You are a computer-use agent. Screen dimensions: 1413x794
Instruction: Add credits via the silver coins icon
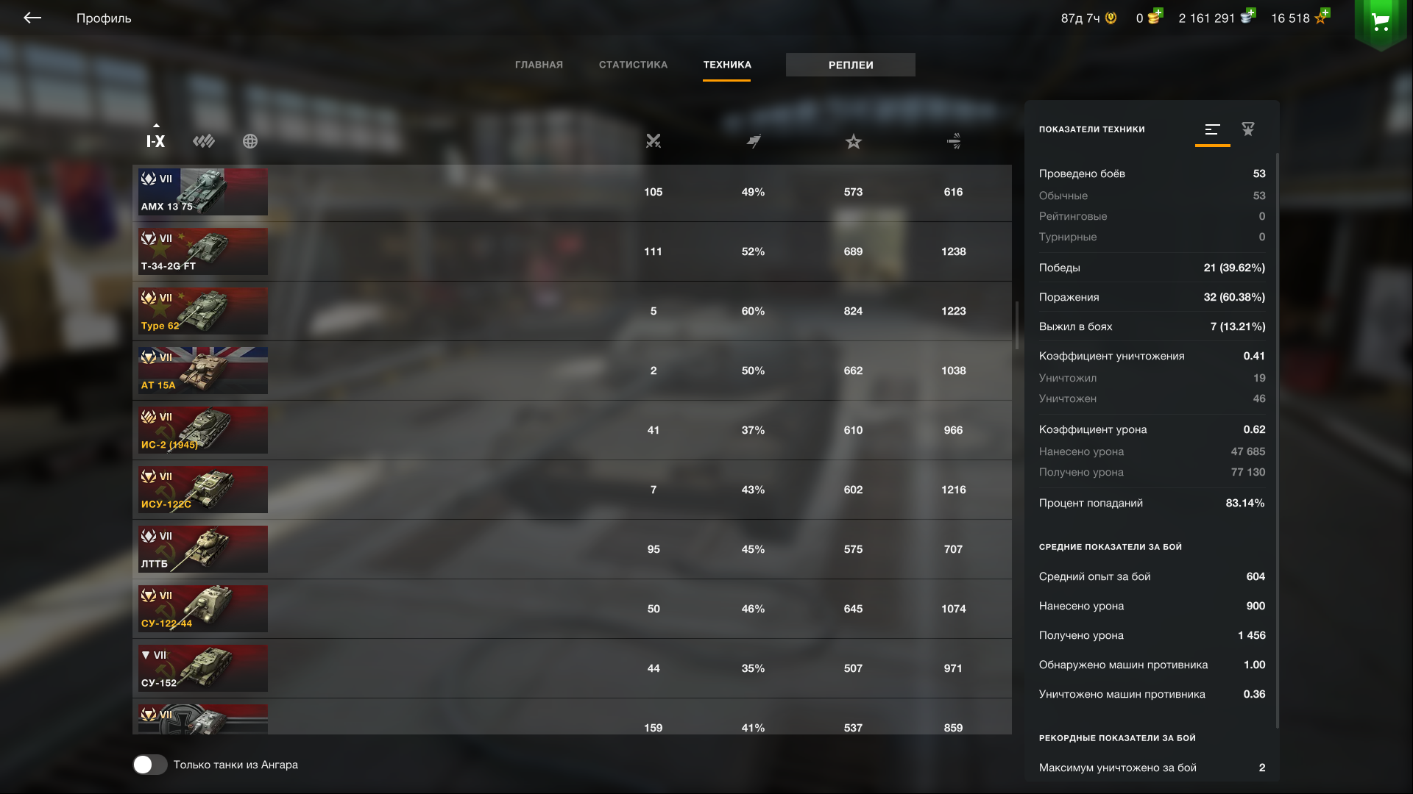pyautogui.click(x=1247, y=16)
